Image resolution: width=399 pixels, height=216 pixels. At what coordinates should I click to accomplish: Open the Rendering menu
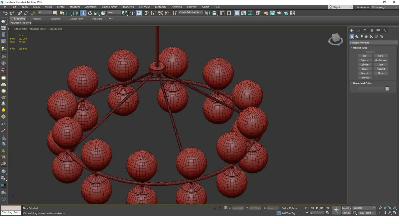[x=128, y=7]
